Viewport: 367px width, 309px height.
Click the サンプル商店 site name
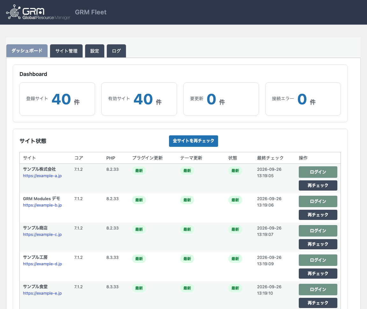pyautogui.click(x=35, y=228)
